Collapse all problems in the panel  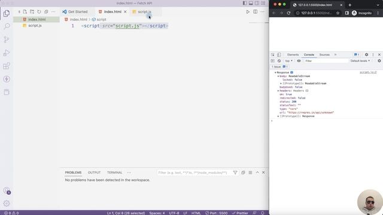pyautogui.click(x=243, y=173)
